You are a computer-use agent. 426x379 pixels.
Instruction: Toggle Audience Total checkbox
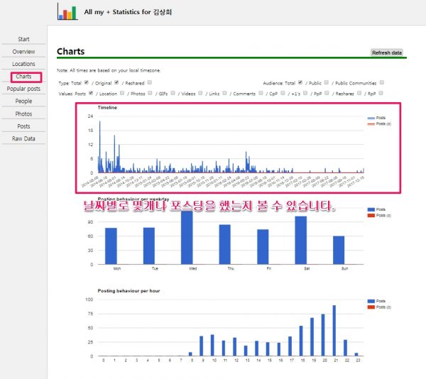click(300, 82)
